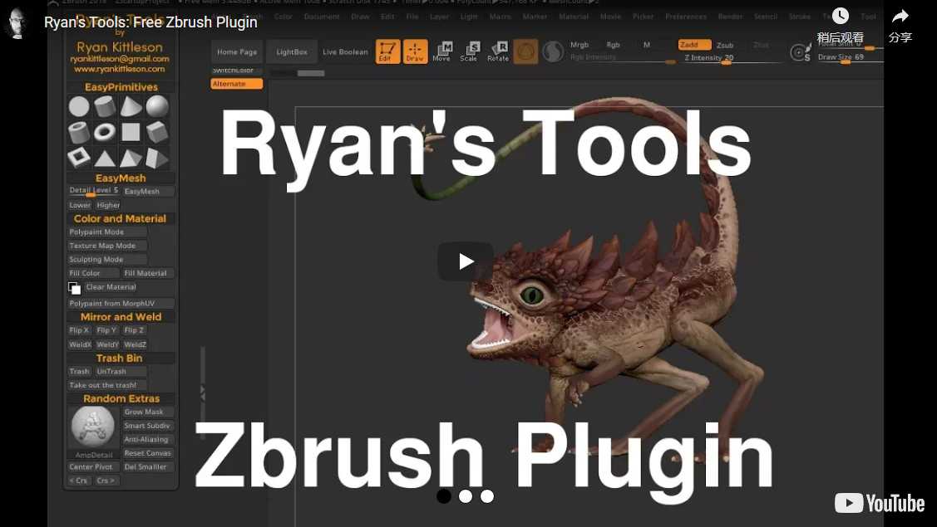The image size is (937, 527).
Task: Toggle the Zsub button
Action: coord(725,46)
